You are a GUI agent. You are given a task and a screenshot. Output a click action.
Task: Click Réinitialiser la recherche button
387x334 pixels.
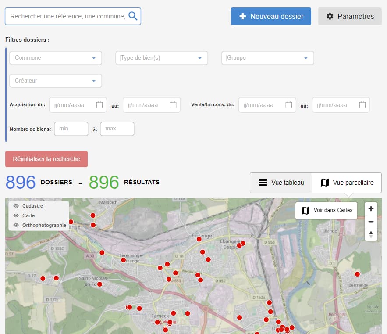click(x=46, y=159)
